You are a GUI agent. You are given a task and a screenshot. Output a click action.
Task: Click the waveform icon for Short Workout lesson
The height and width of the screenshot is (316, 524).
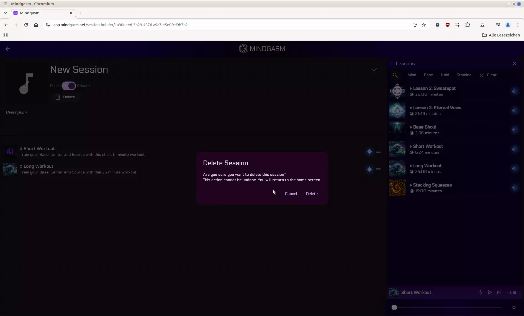point(515,149)
